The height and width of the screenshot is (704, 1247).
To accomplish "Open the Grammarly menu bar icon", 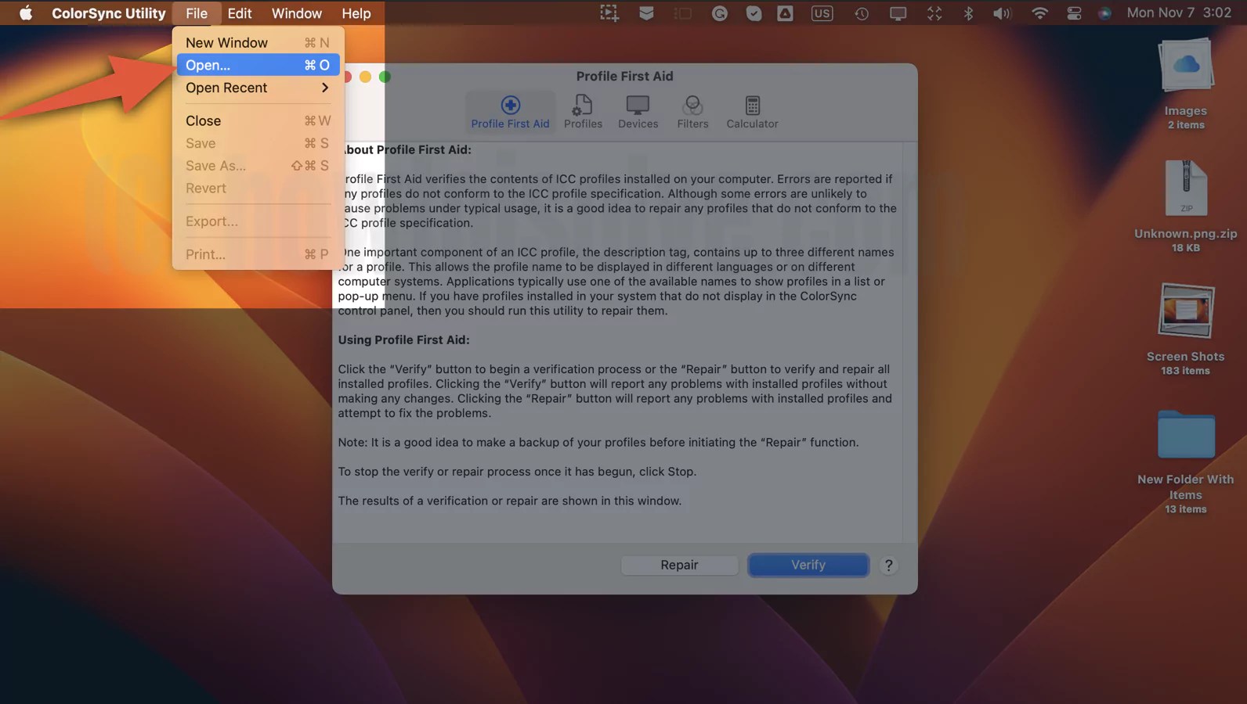I will pyautogui.click(x=719, y=13).
